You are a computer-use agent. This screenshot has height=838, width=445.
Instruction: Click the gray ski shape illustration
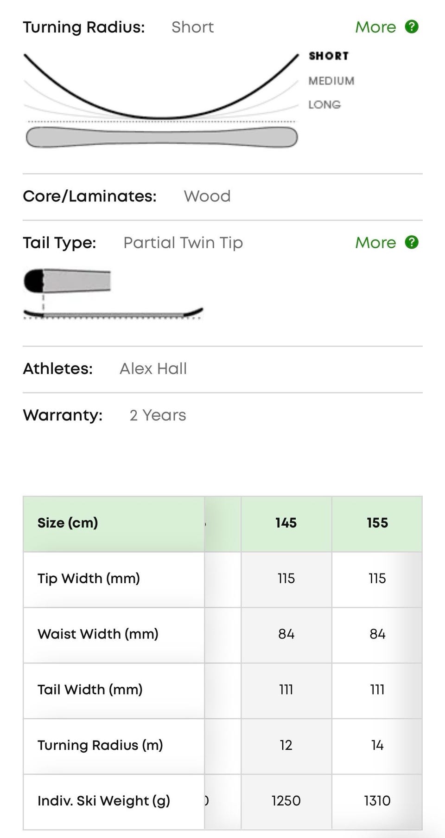point(162,137)
